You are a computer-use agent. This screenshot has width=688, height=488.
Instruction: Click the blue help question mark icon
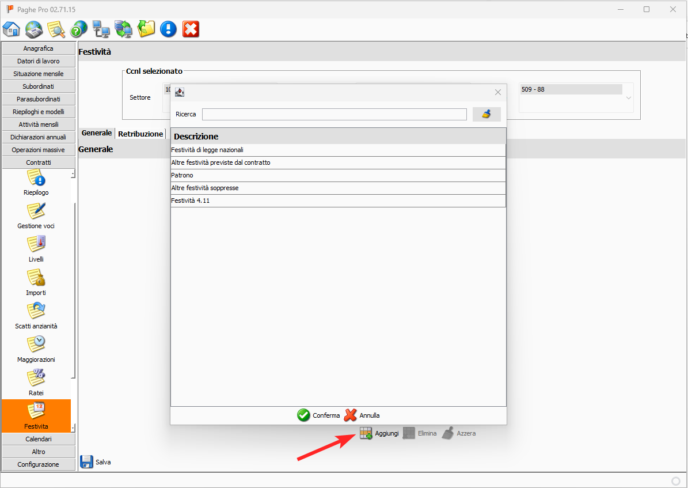(x=78, y=29)
